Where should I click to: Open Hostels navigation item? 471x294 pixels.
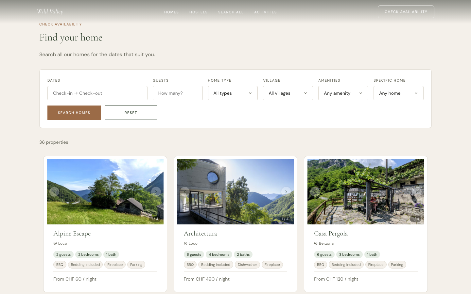click(199, 12)
